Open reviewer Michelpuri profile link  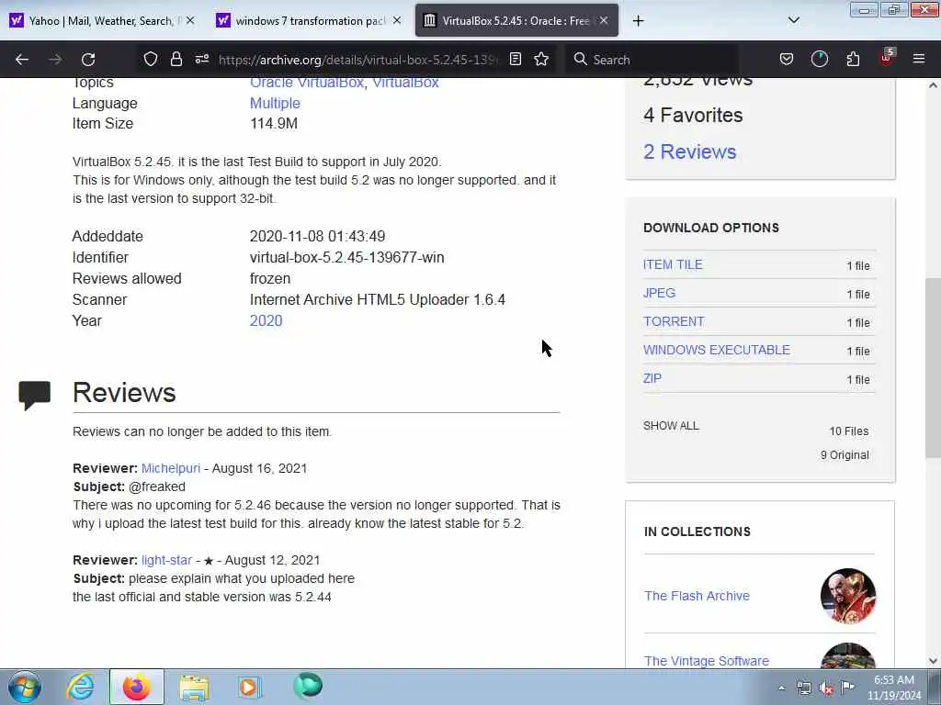[170, 468]
